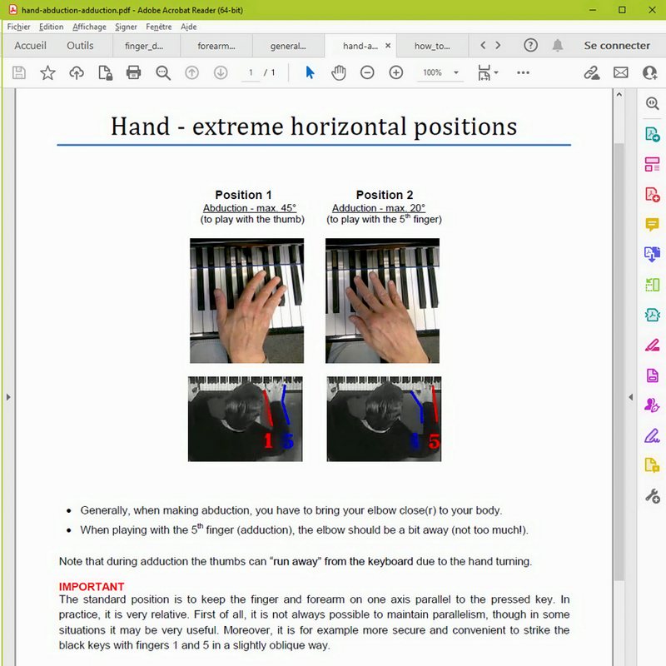The width and height of the screenshot is (666, 666).
Task: Add document to favorites with star icon
Action: click(47, 73)
